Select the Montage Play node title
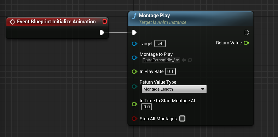 pos(154,15)
